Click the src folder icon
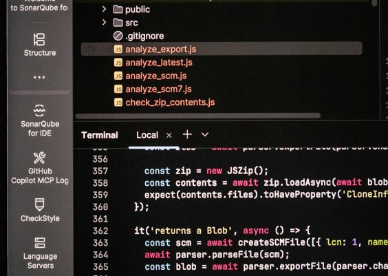 click(x=118, y=23)
